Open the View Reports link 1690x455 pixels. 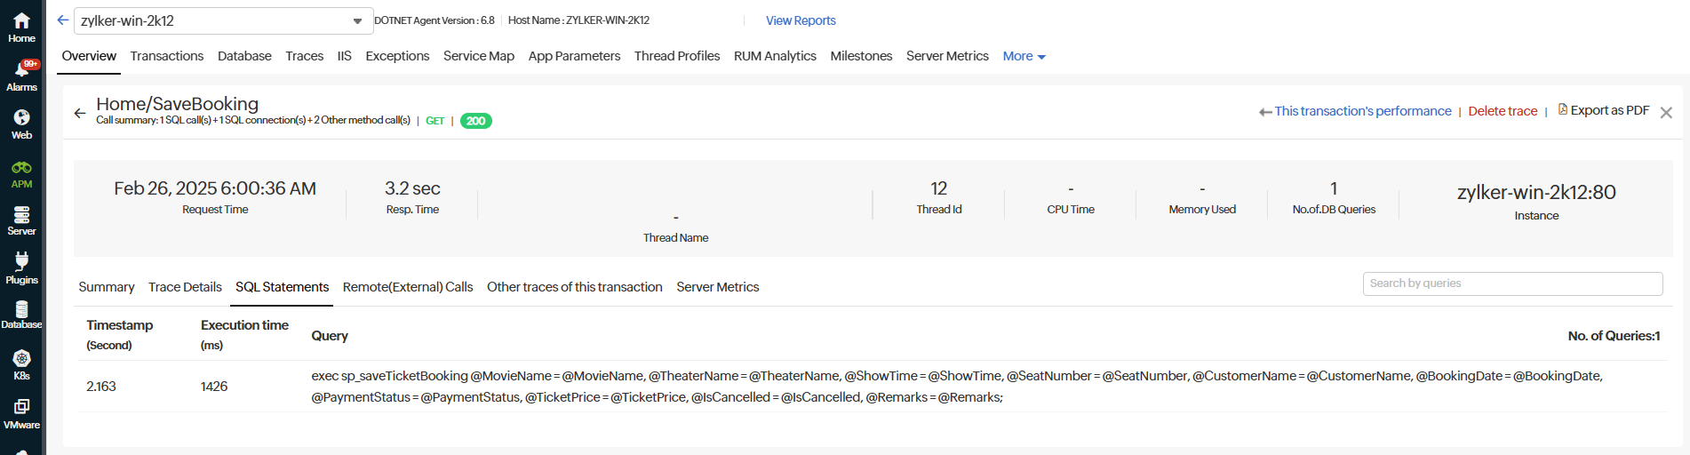click(801, 20)
